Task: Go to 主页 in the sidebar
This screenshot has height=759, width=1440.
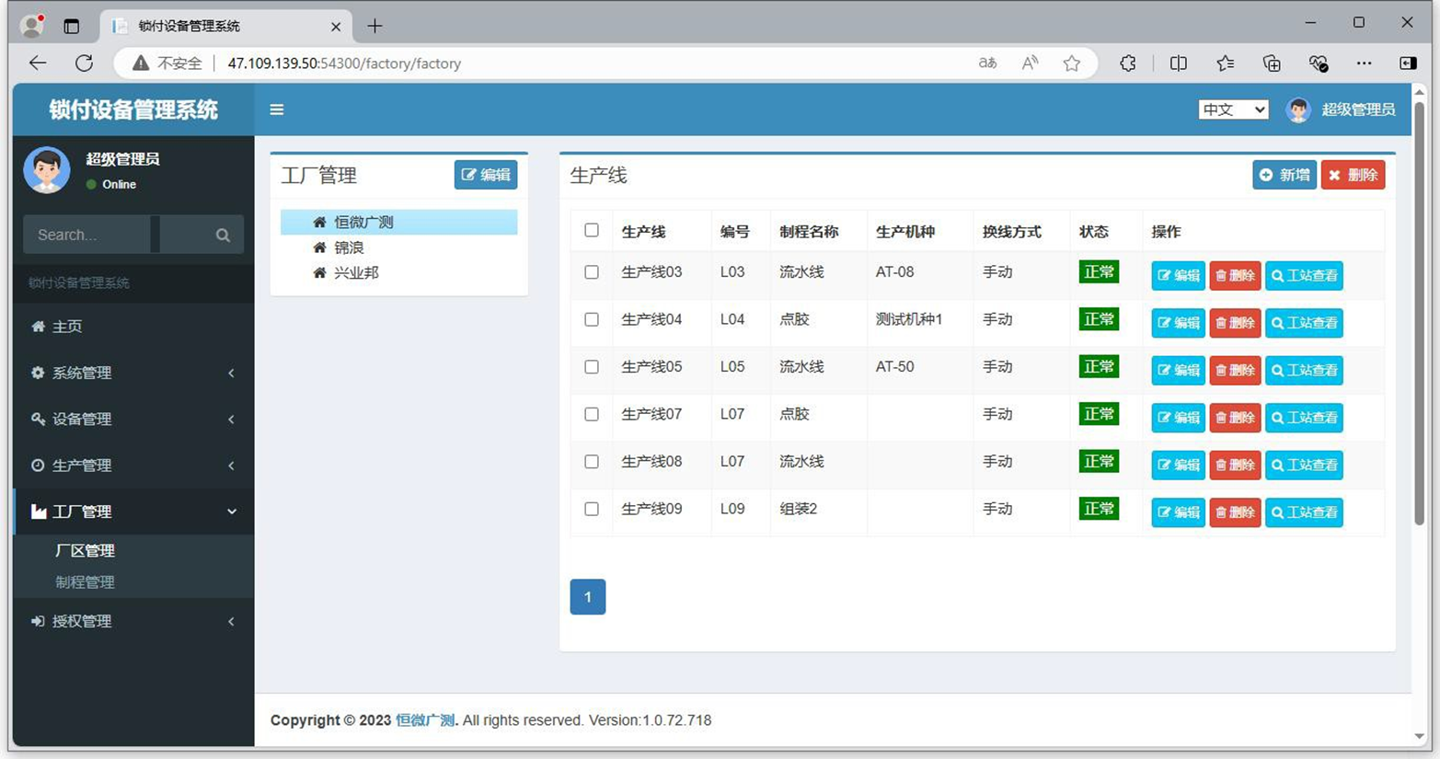Action: point(66,327)
